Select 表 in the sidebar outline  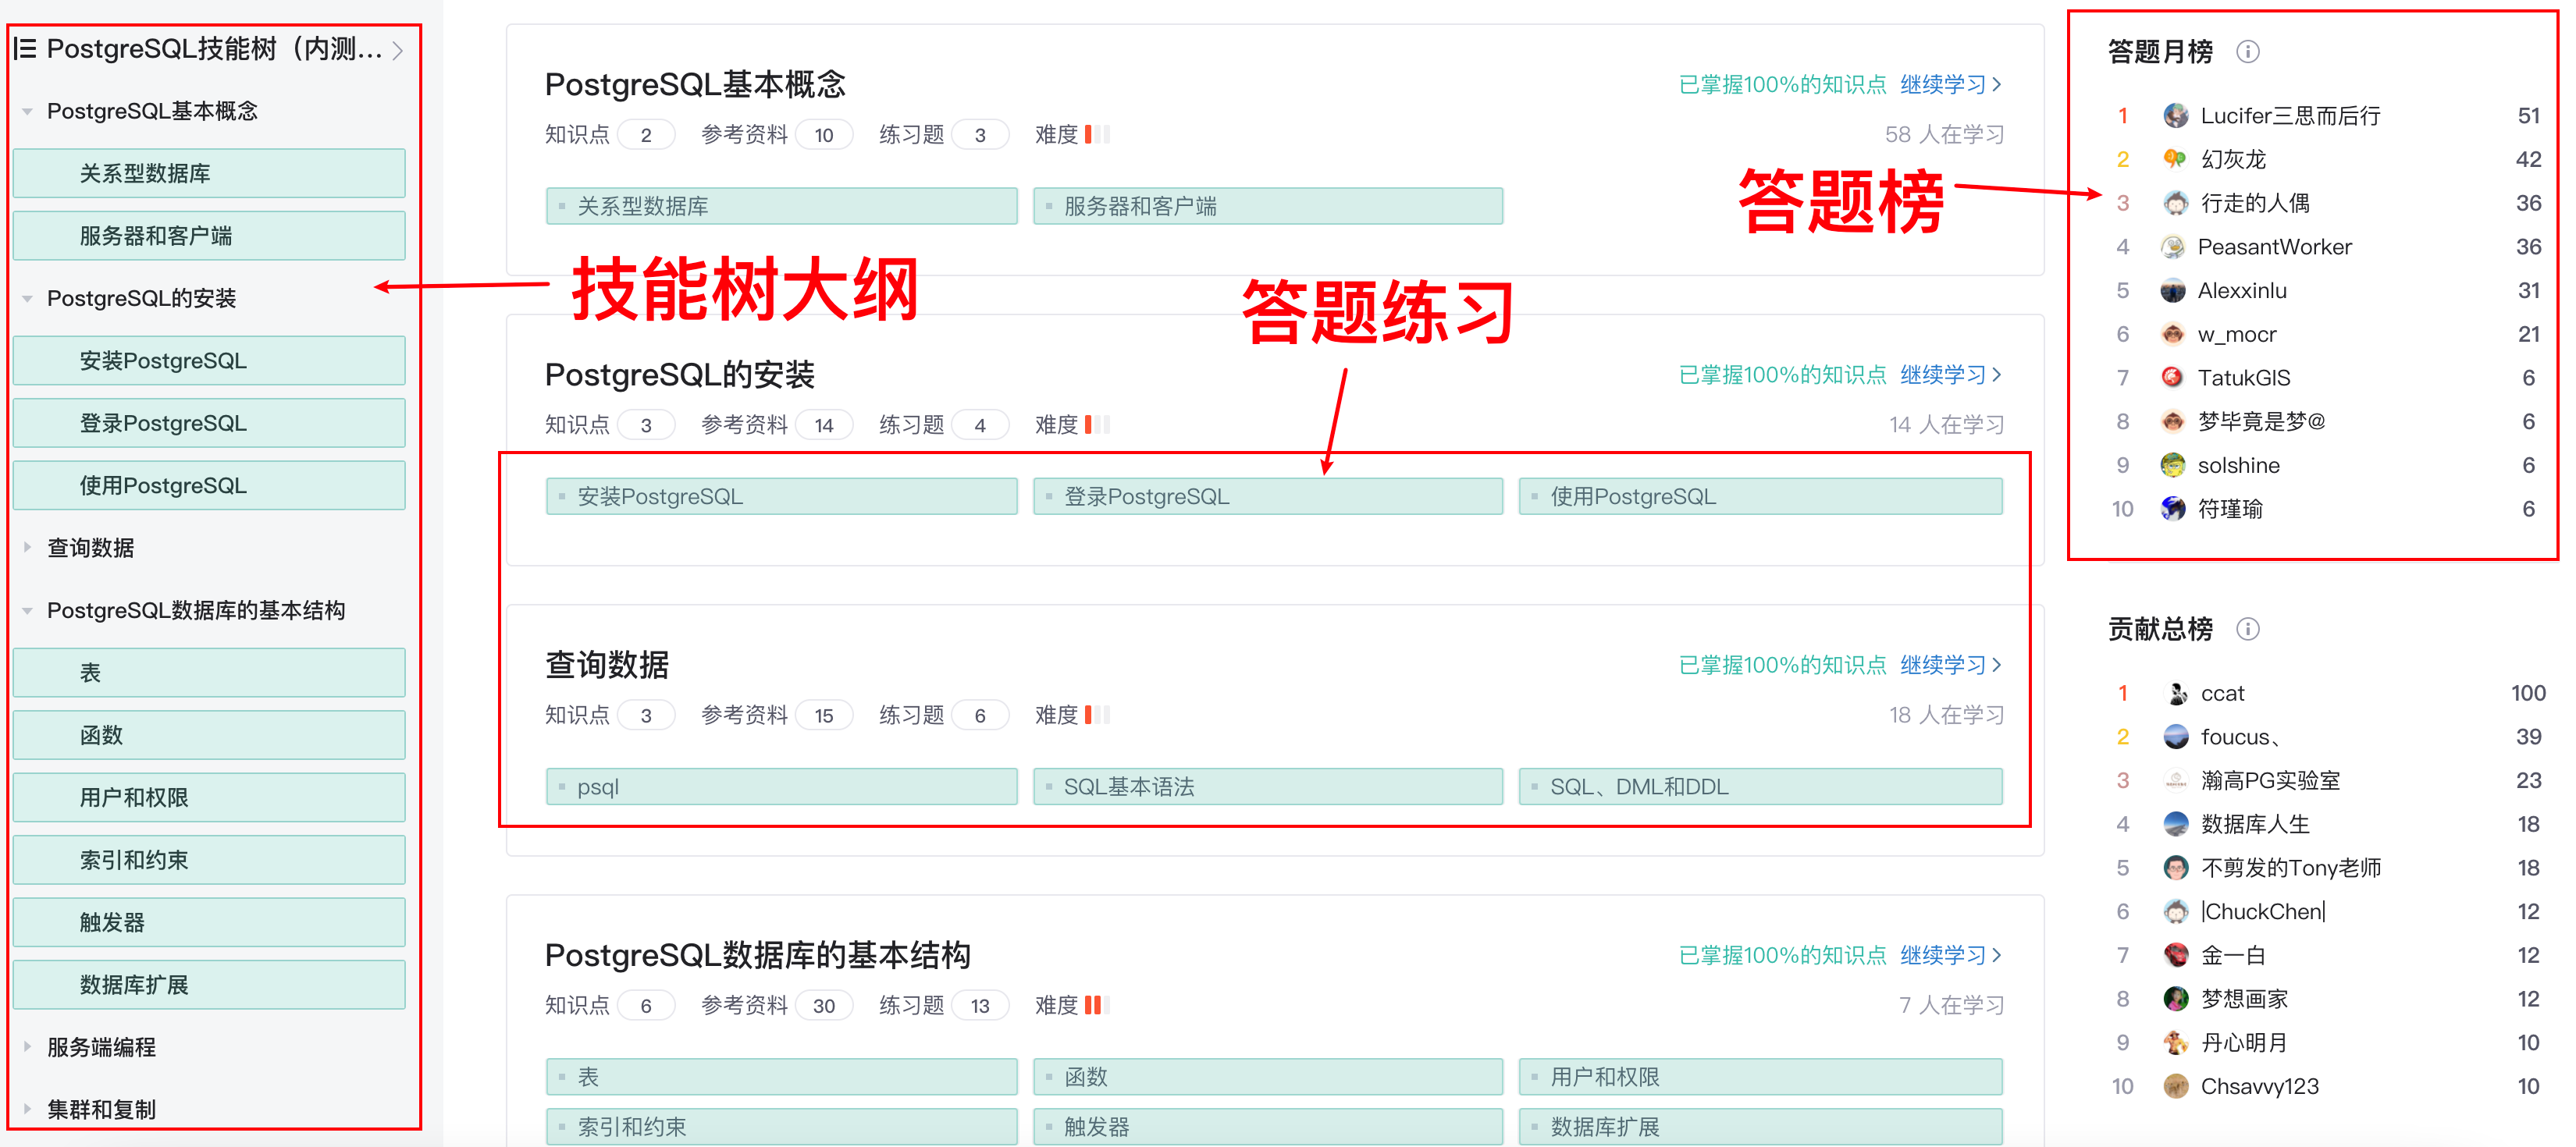coord(209,672)
